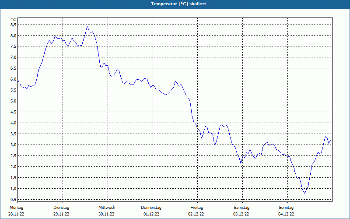Viewport: 350px width, 219px height.
Task: Click the 2,5 axis label
Action: (x=14, y=156)
